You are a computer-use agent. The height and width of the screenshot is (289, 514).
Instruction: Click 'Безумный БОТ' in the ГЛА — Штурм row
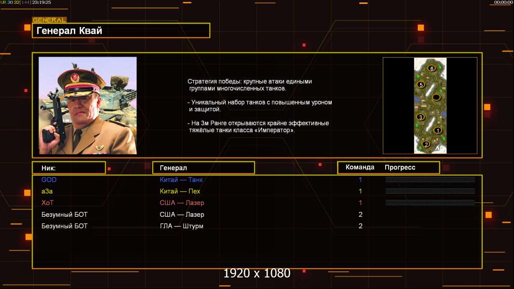tap(64, 226)
